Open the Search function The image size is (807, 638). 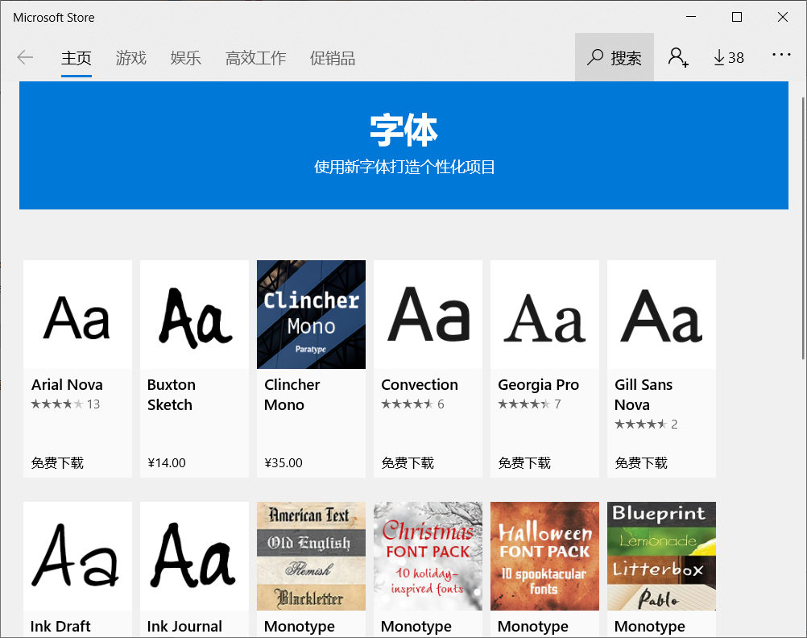[x=615, y=57]
